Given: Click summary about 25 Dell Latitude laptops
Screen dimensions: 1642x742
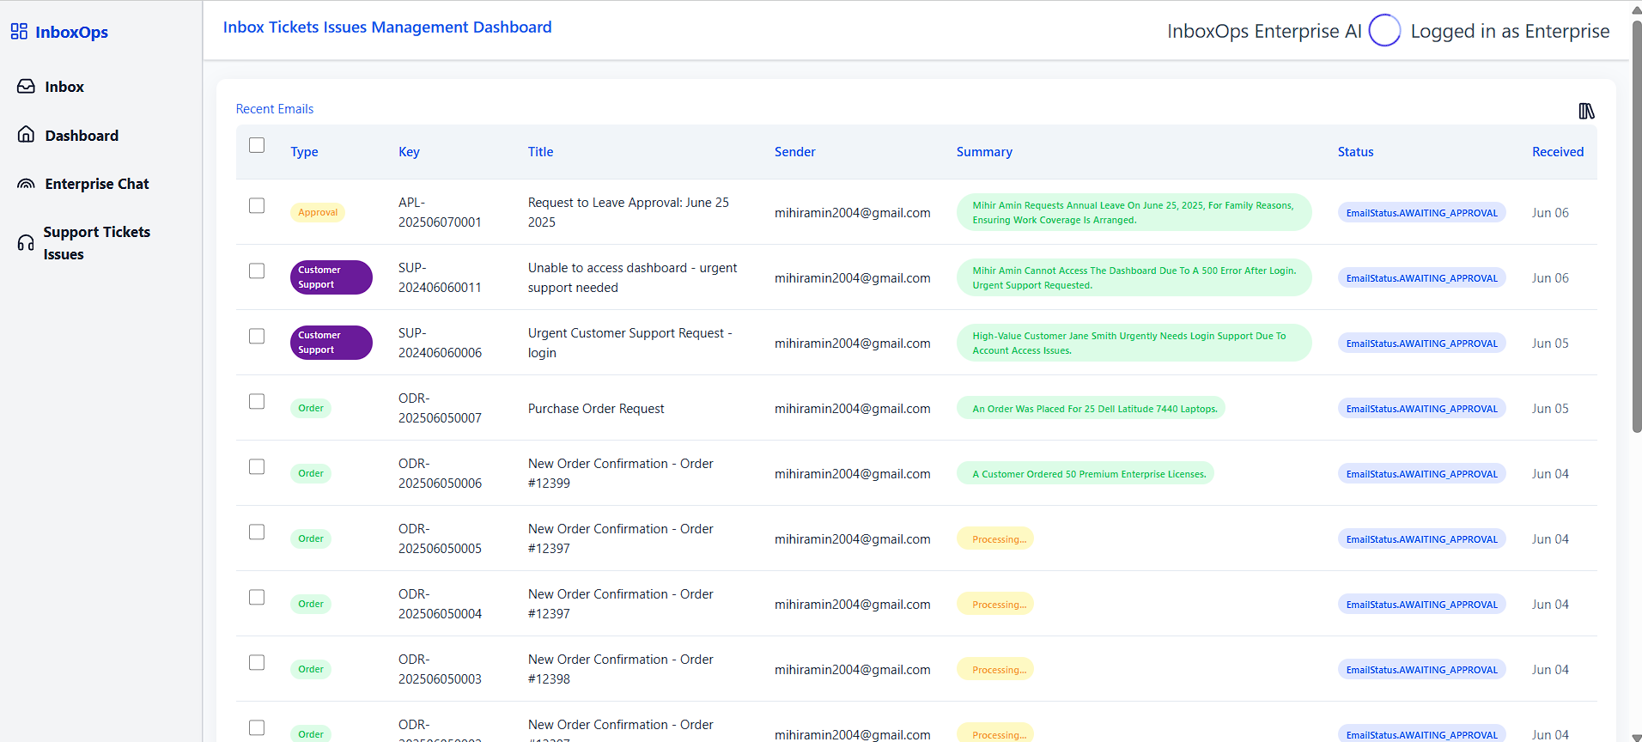Looking at the screenshot, I should 1091,408.
